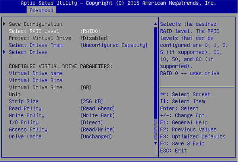This screenshot has height=162, width=238.
Task: Select the Save Configuration entry
Action: click(35, 24)
